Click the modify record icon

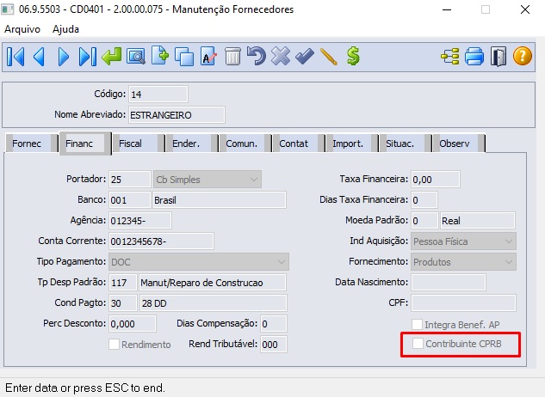[x=208, y=57]
